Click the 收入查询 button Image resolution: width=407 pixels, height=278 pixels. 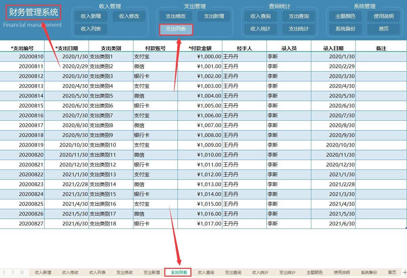click(260, 16)
